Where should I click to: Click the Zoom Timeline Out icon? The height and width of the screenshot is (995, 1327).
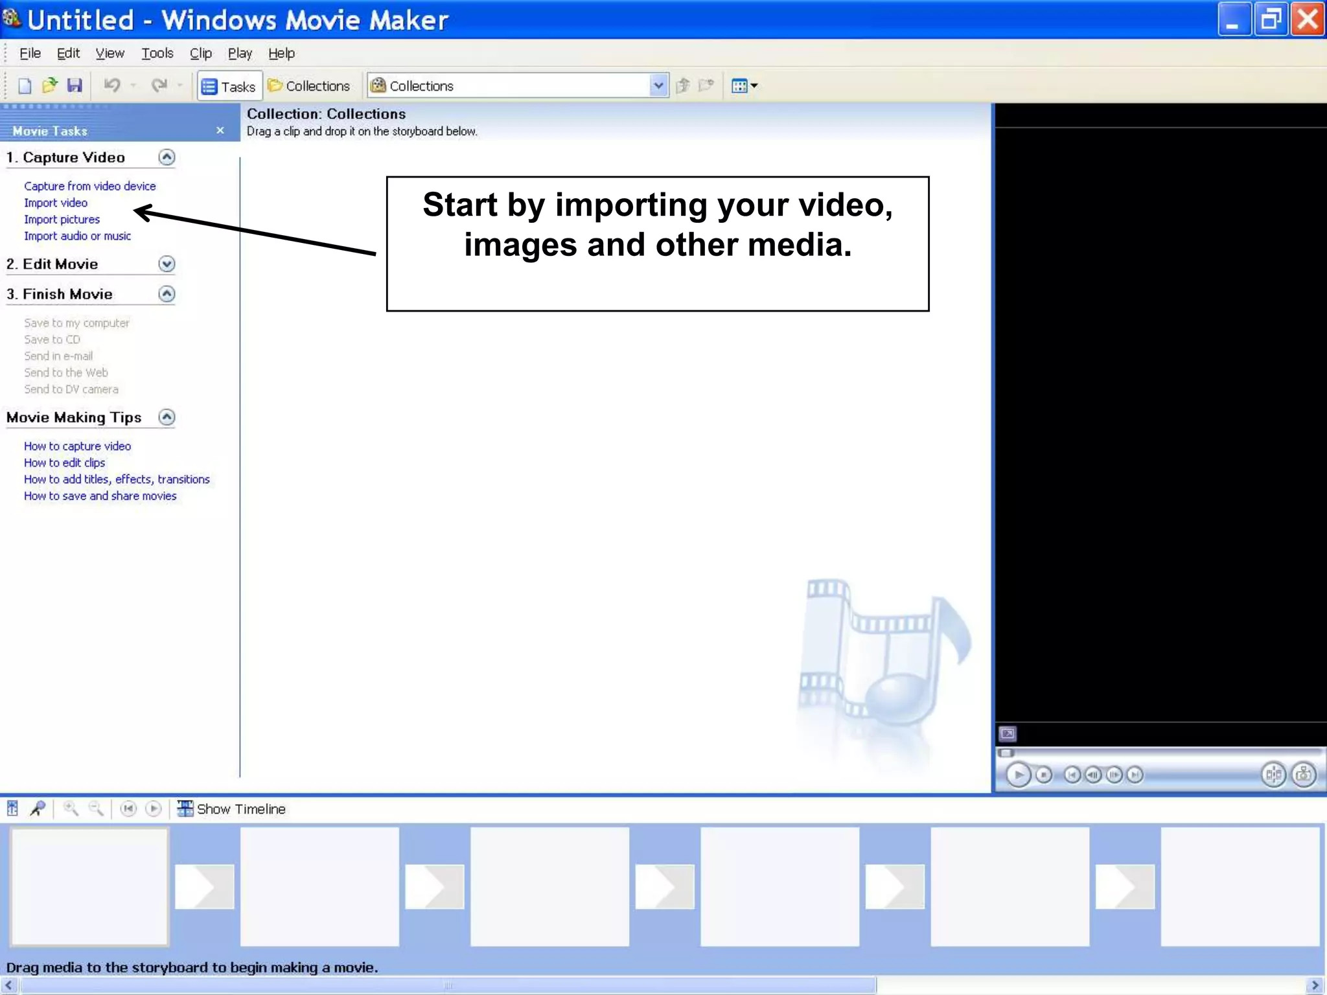pos(96,808)
